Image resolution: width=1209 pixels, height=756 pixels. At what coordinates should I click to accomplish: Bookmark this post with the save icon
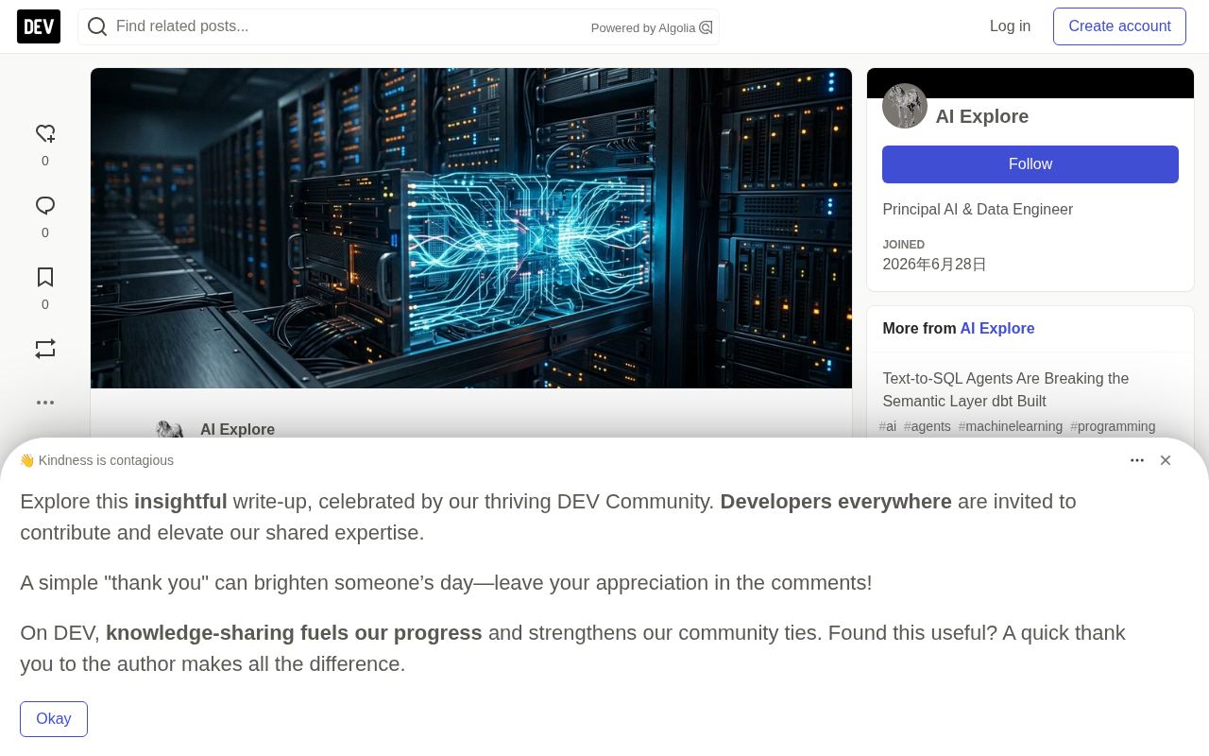45,278
